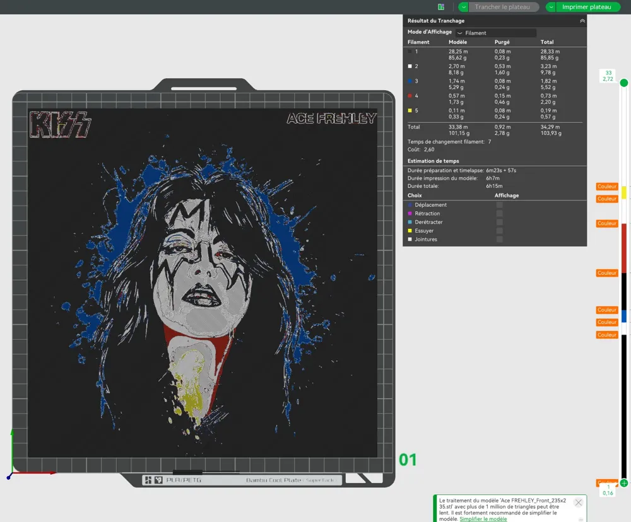Click the yellow swatch for filament 5

pos(410,110)
